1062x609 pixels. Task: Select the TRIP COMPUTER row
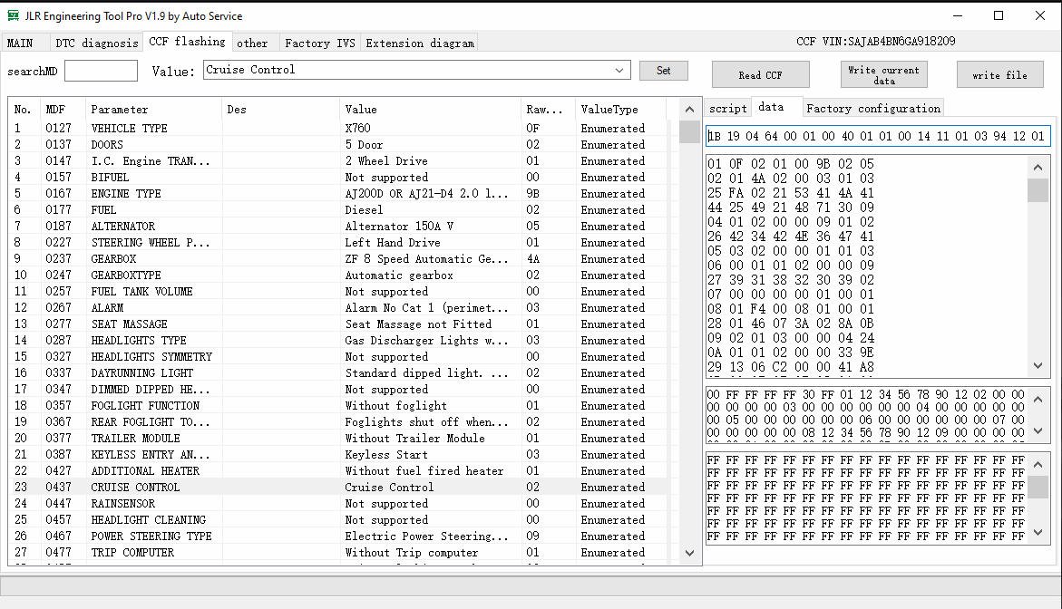[338, 552]
